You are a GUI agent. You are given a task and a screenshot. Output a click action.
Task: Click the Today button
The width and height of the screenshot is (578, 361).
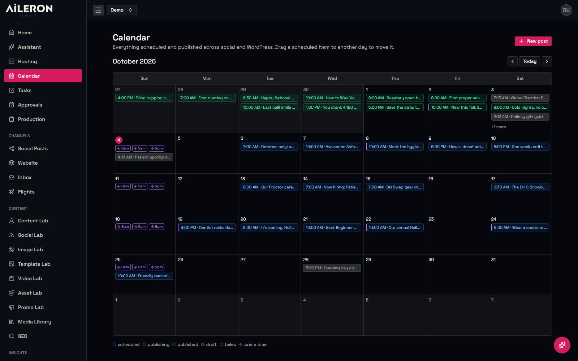[x=530, y=61]
